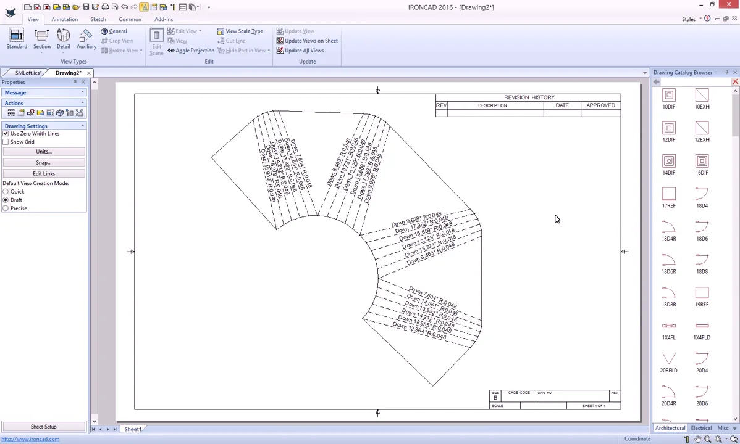The width and height of the screenshot is (740, 444).
Task: Enable the Show Grid checkbox
Action: click(6, 142)
